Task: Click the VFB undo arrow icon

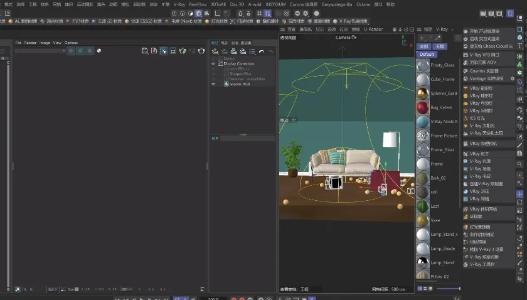Action: 262,51
